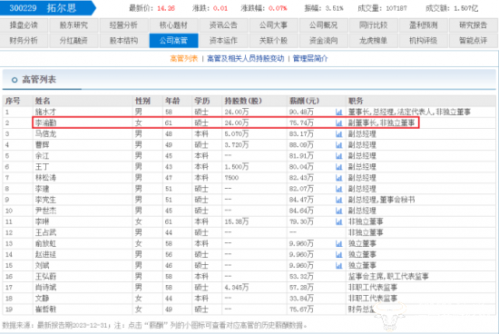Switch to 操盘必读 tab

(x=24, y=25)
